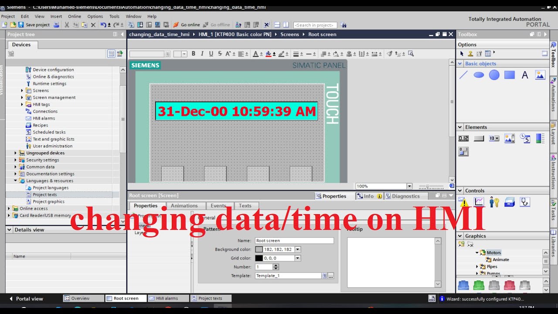Select the Motors graphics folder
This screenshot has height=314, width=558.
[x=493, y=253]
